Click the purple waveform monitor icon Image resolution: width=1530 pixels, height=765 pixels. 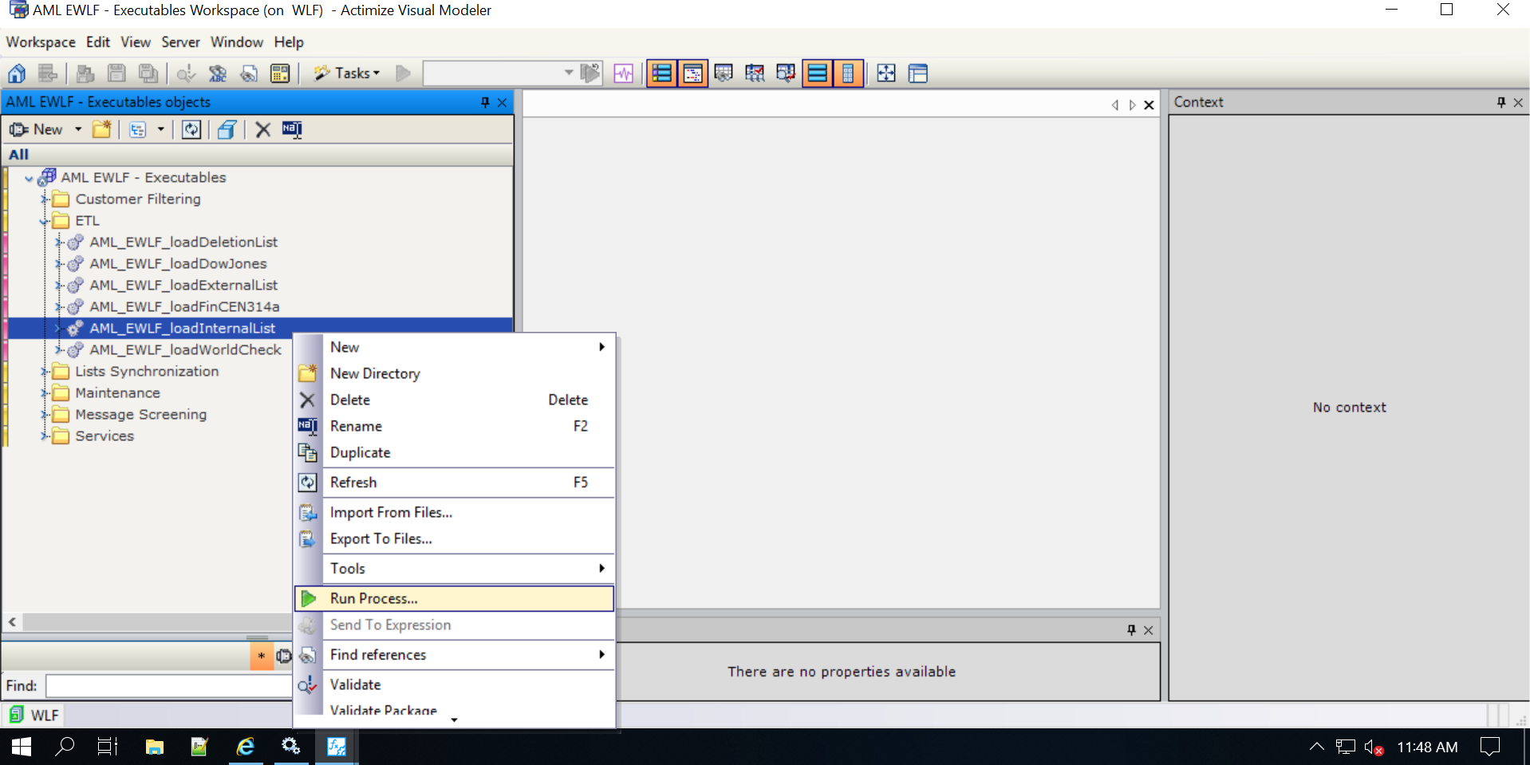point(624,73)
